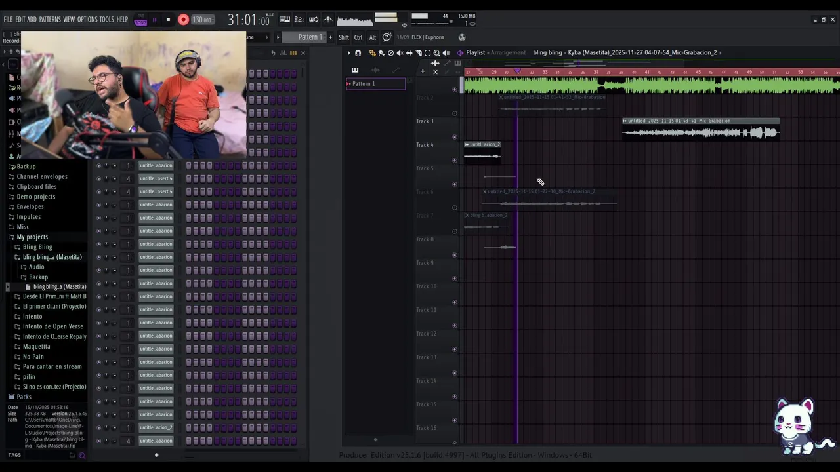This screenshot has height=472, width=840.
Task: Collapse the bling bling..a (Masetita) folder
Action: coord(52,257)
